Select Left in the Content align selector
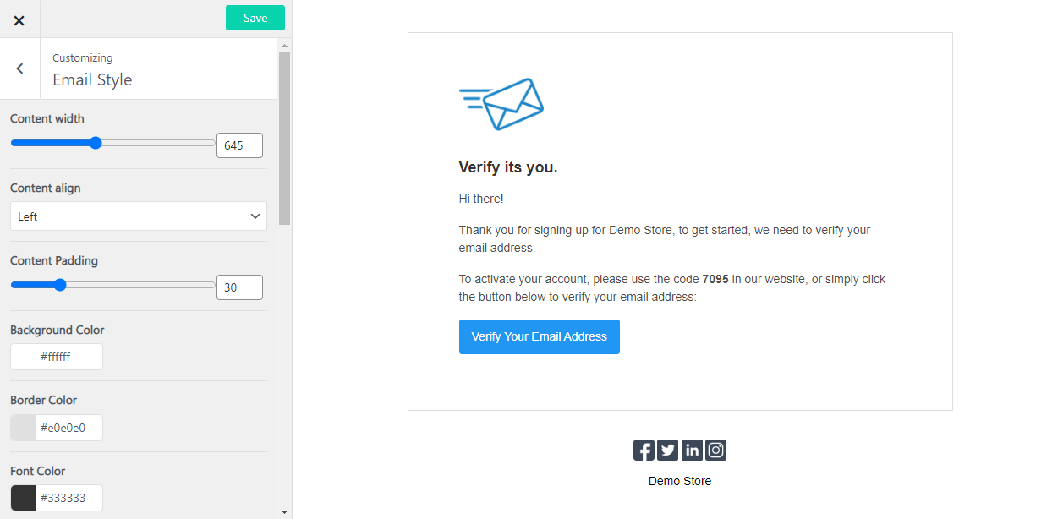This screenshot has width=1063, height=519. 138,216
